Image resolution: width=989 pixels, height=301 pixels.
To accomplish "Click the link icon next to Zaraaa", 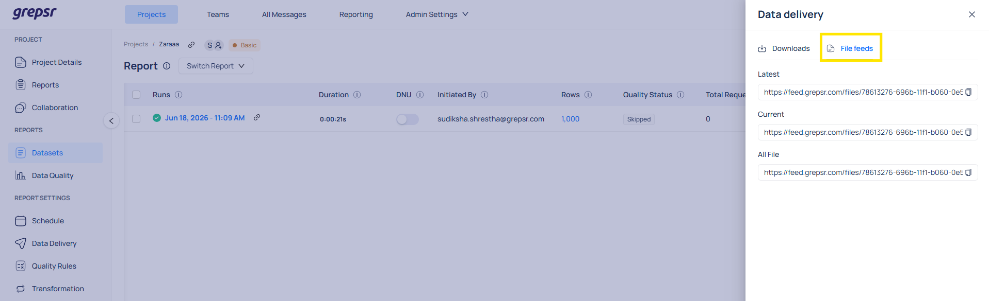I will pyautogui.click(x=191, y=45).
